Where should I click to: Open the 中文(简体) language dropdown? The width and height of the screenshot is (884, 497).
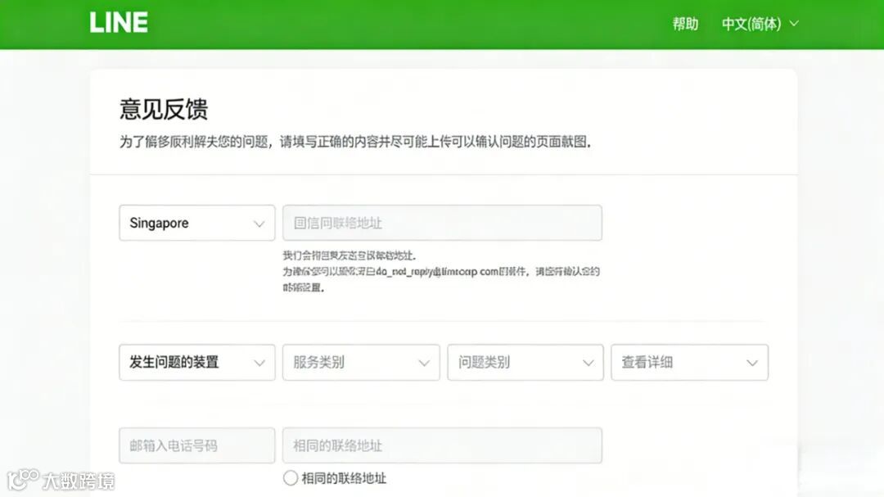(x=760, y=24)
